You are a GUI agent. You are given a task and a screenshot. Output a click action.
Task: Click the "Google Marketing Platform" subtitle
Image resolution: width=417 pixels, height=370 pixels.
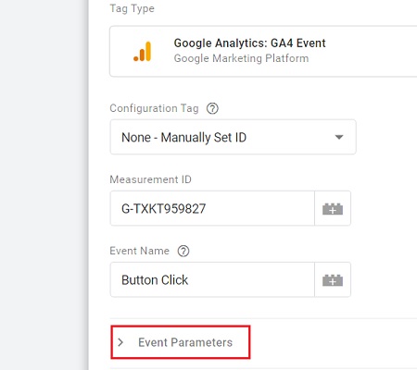pyautogui.click(x=241, y=58)
